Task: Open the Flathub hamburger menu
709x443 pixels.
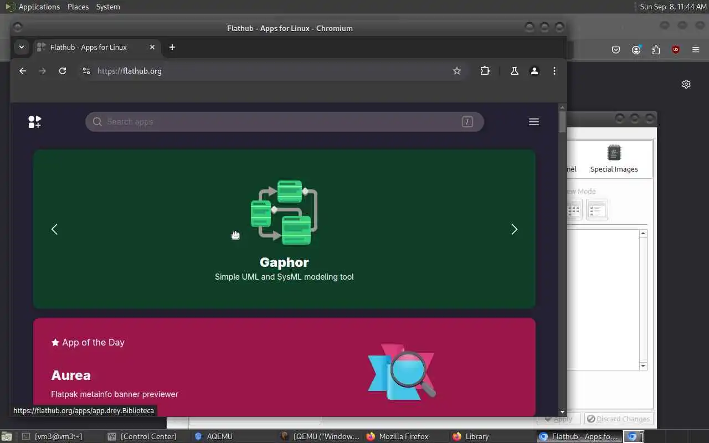Action: pyautogui.click(x=534, y=122)
